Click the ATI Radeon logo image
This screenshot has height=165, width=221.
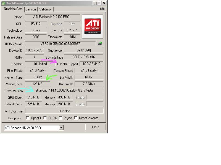[x=93, y=26]
